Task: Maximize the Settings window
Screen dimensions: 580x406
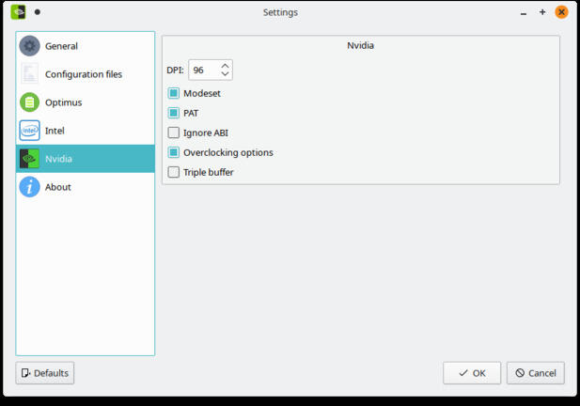Action: point(542,12)
